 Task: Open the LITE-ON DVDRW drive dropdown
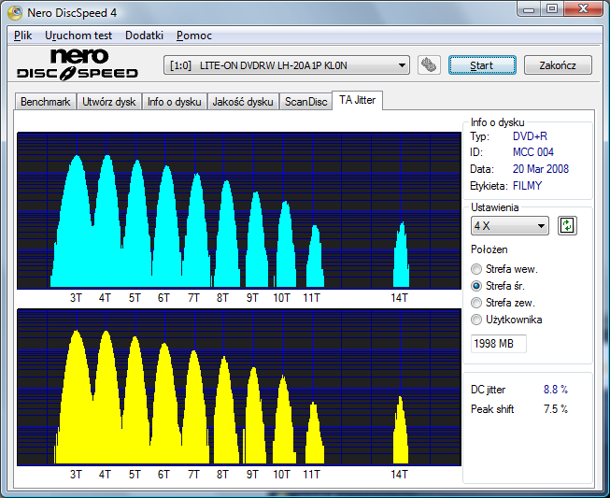pos(287,65)
